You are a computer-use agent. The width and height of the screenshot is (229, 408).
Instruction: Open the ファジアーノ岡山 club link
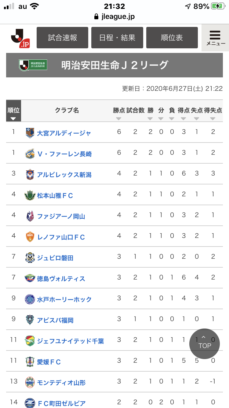61,216
